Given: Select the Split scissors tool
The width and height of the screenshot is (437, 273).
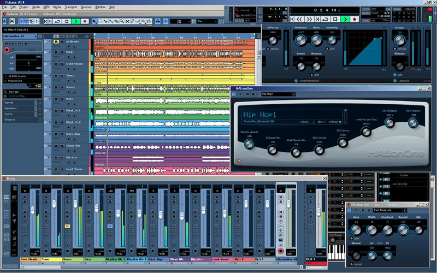Looking at the screenshot, I should click(105, 21).
